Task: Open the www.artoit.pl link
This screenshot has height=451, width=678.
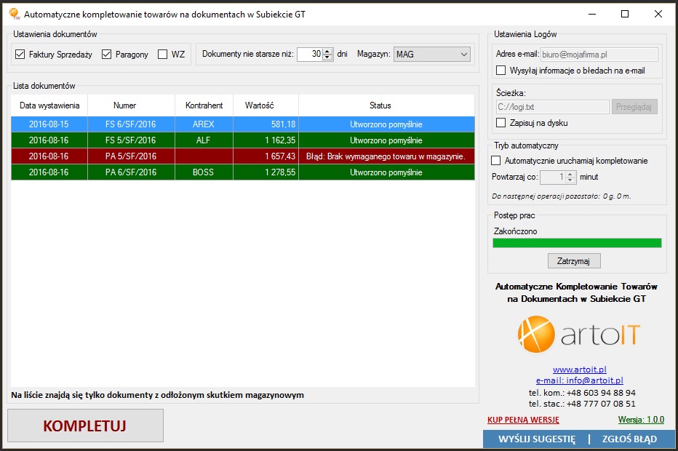Action: point(579,370)
